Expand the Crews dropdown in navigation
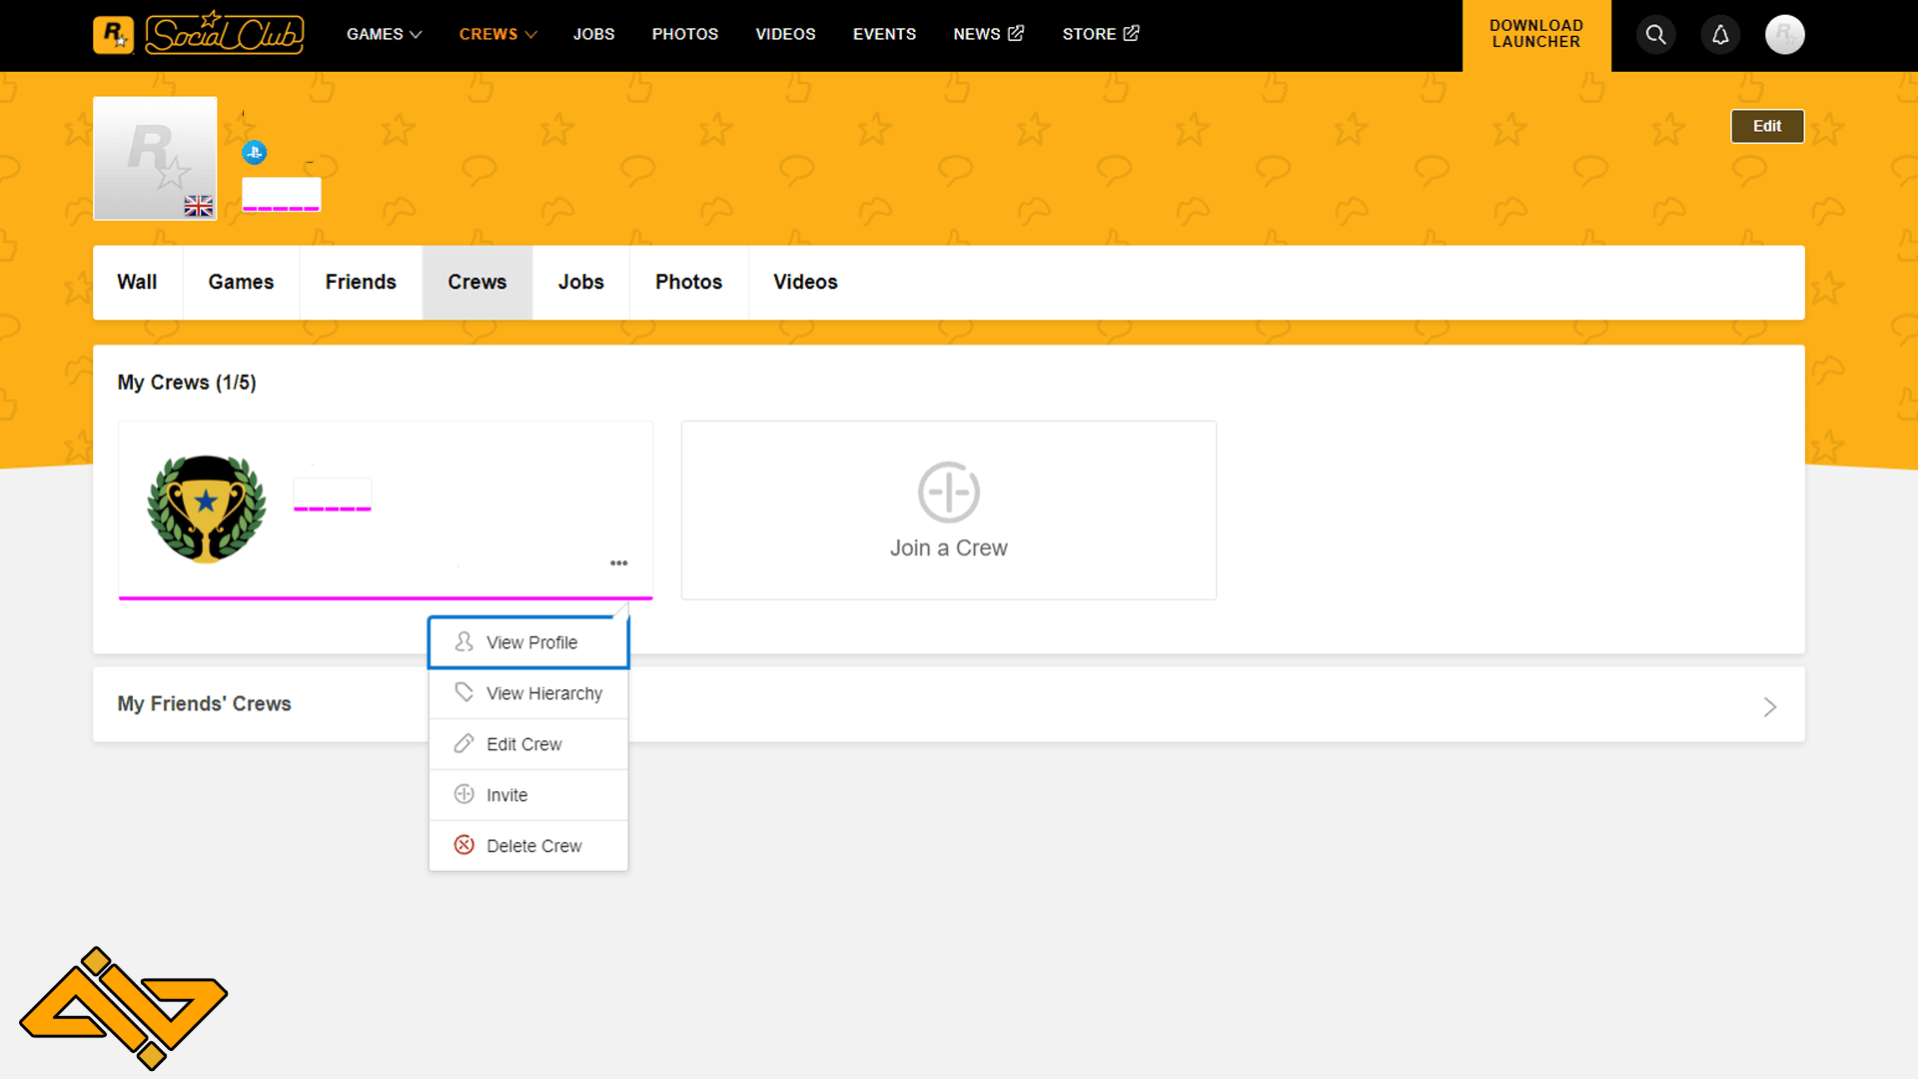 [x=498, y=34]
